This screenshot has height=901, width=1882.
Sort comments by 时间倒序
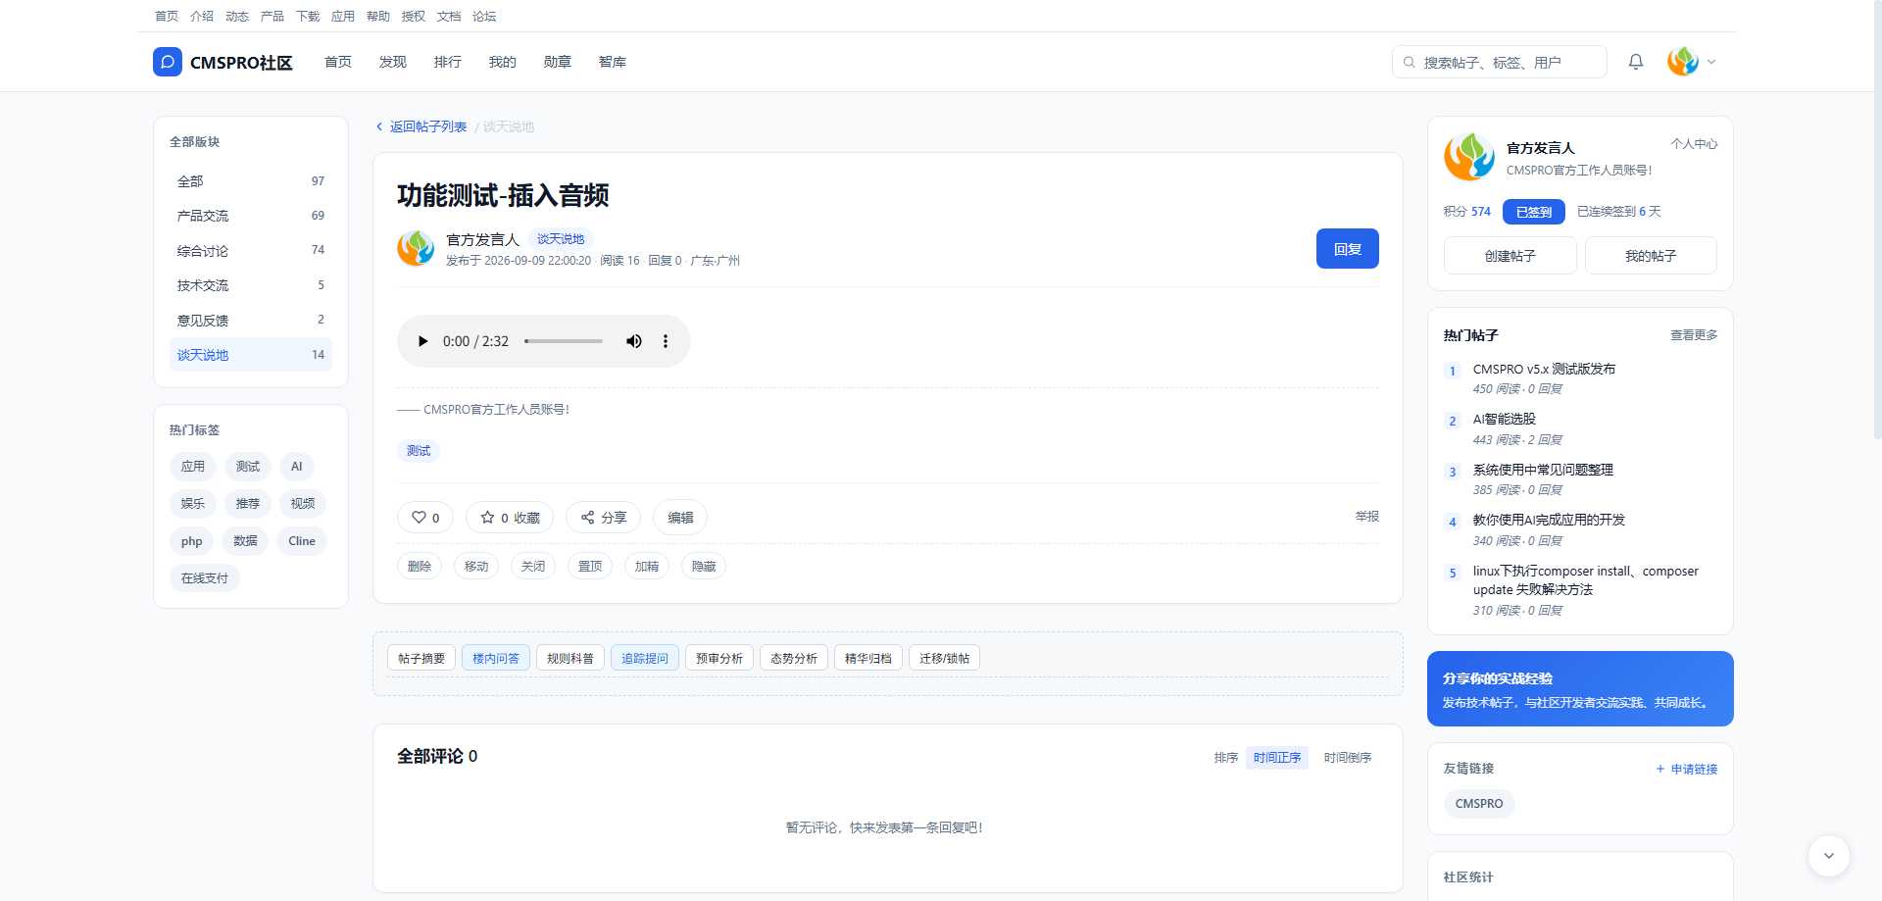pos(1348,758)
